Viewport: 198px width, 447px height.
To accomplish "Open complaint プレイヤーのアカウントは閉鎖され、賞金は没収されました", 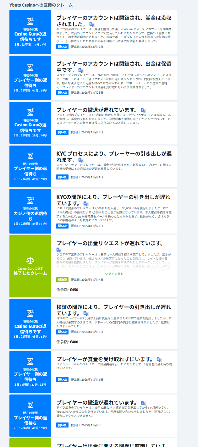I will tap(114, 21).
